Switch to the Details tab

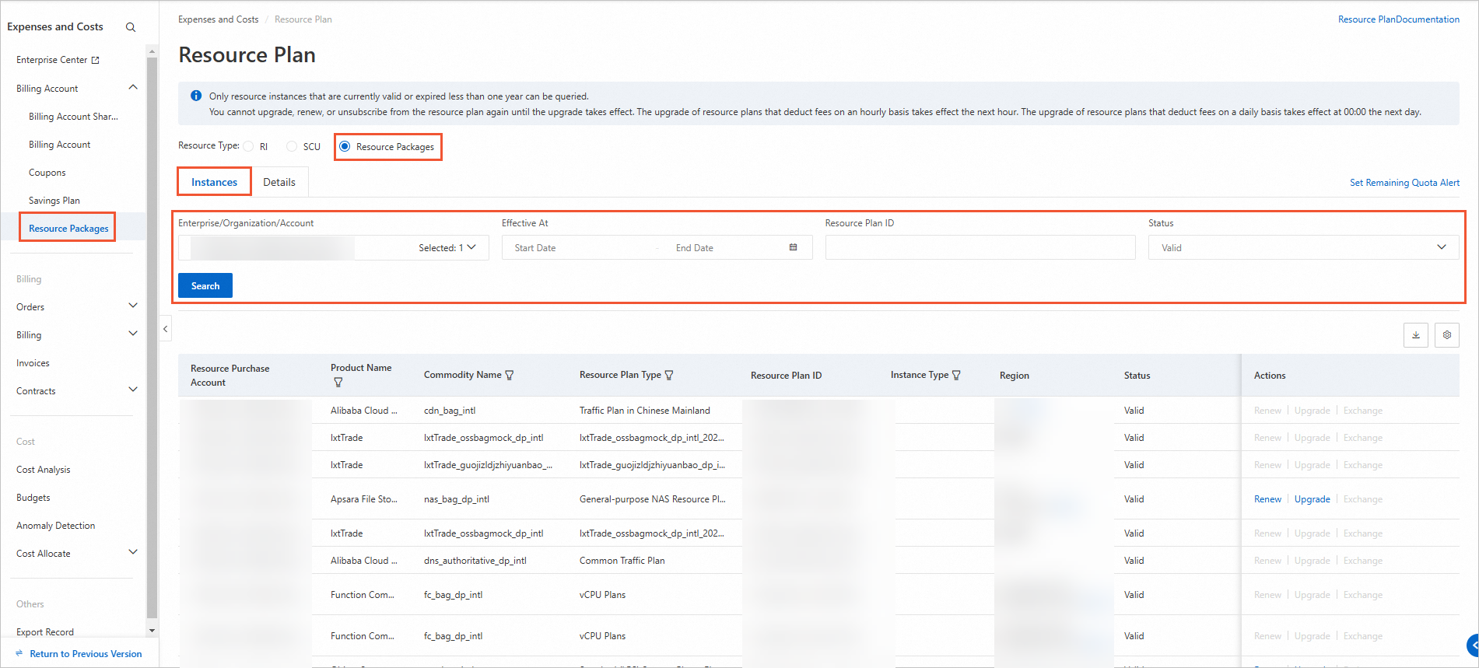pos(279,182)
